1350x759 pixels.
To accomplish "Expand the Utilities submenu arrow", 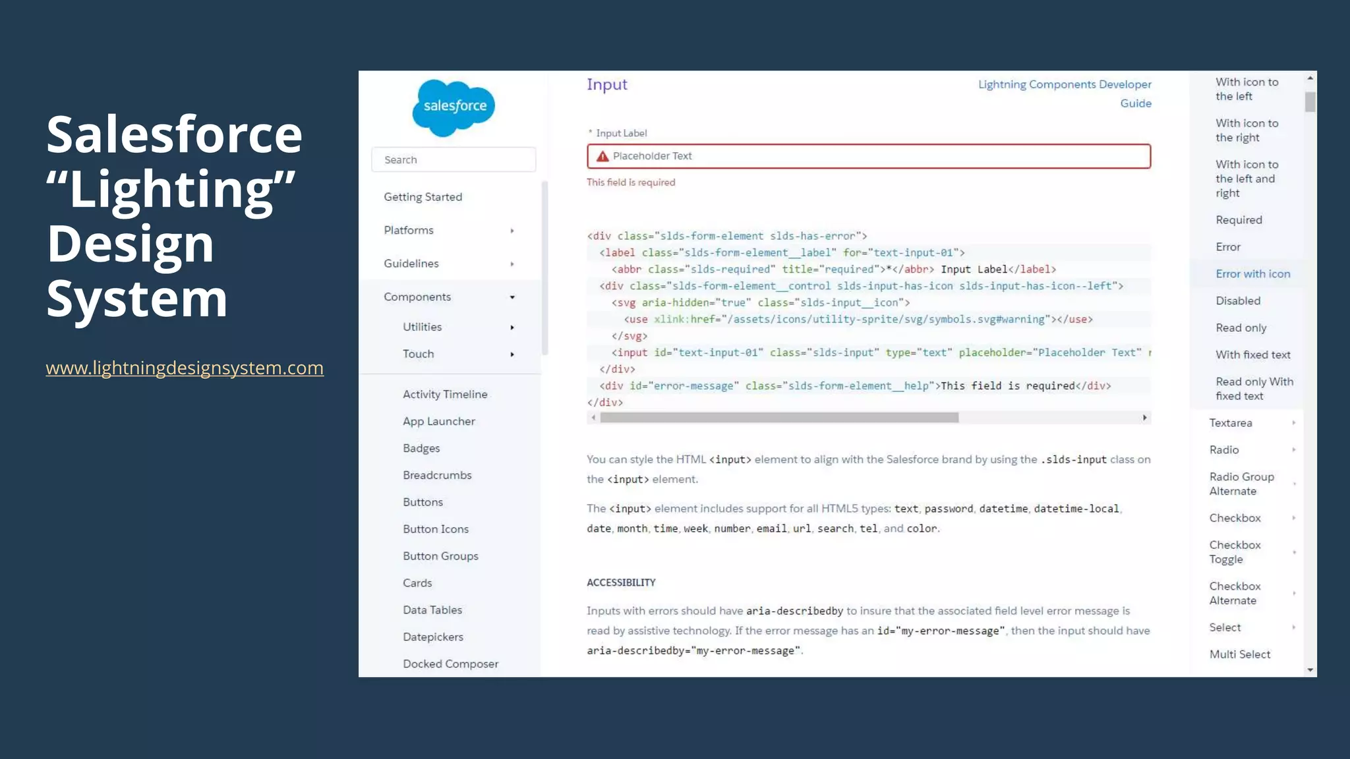I will coord(512,327).
